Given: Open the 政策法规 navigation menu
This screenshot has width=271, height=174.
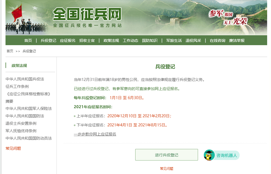Looking at the screenshot, I should coord(111,40).
